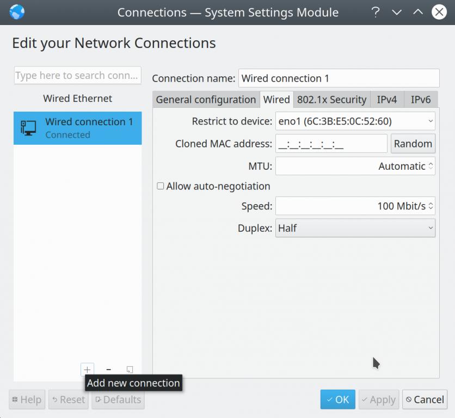This screenshot has height=418, width=455.
Task: Open the 802.1x Security tab
Action: point(331,100)
